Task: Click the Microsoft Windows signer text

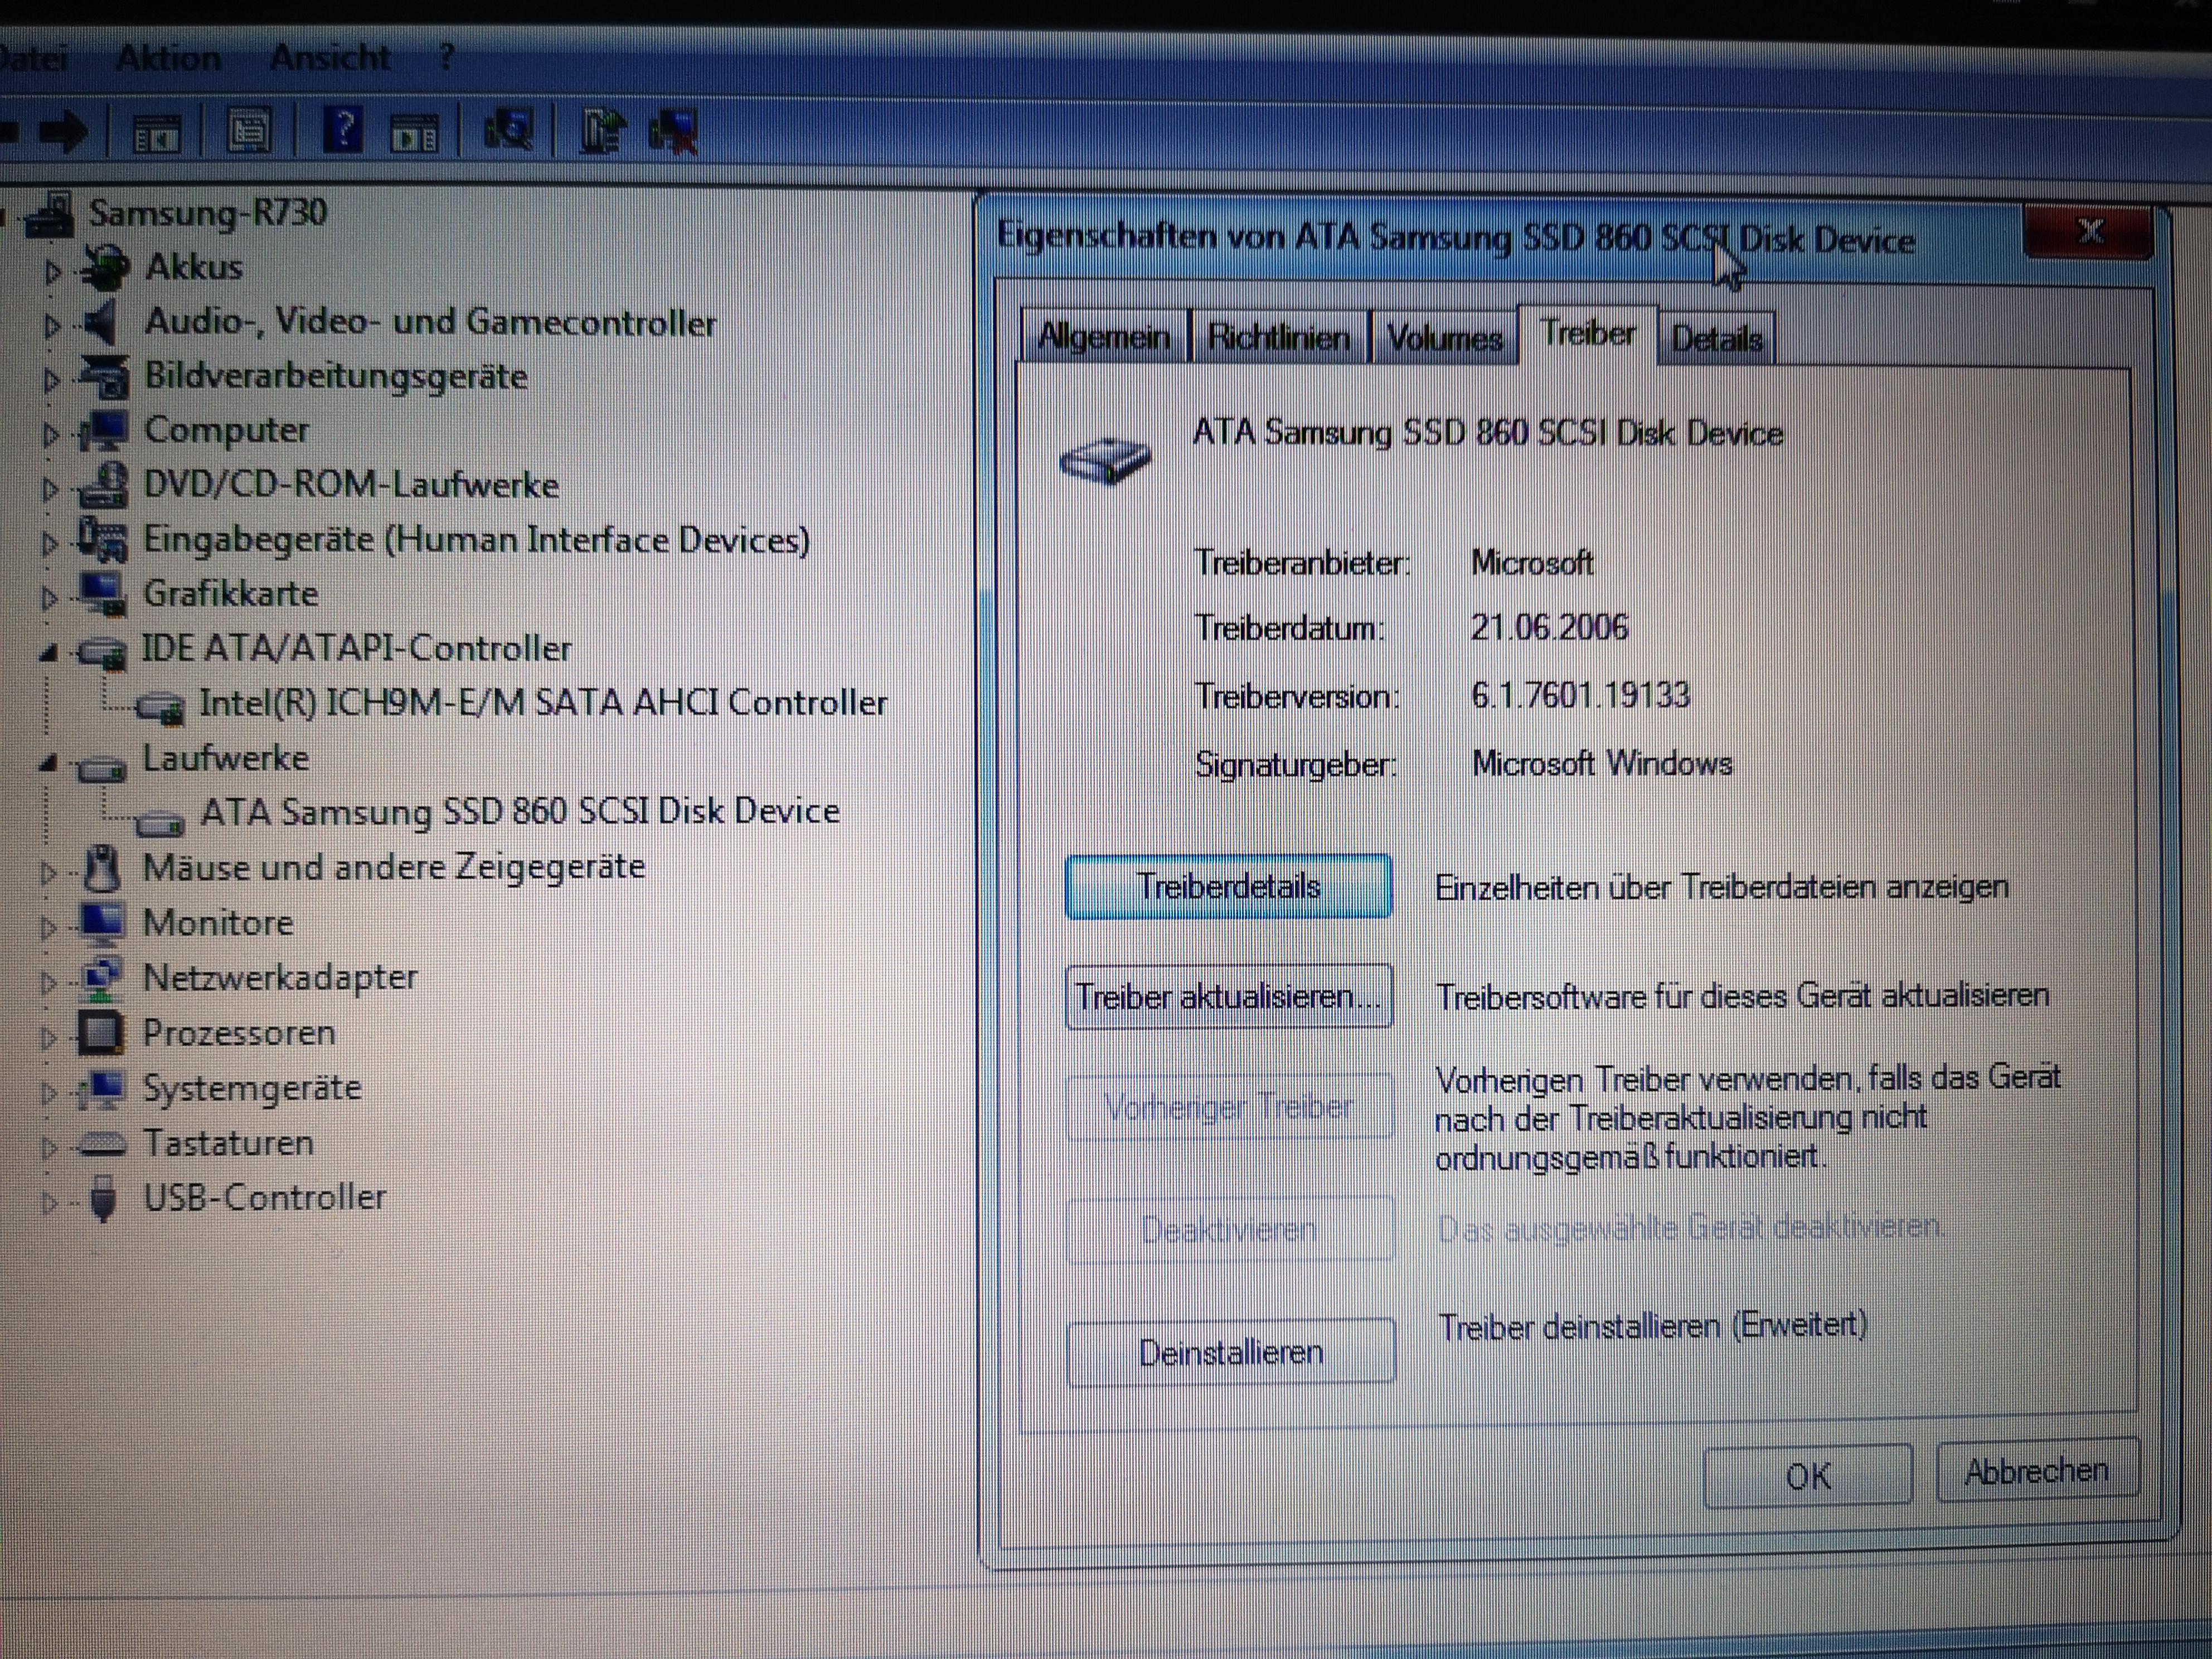Action: coord(1602,764)
